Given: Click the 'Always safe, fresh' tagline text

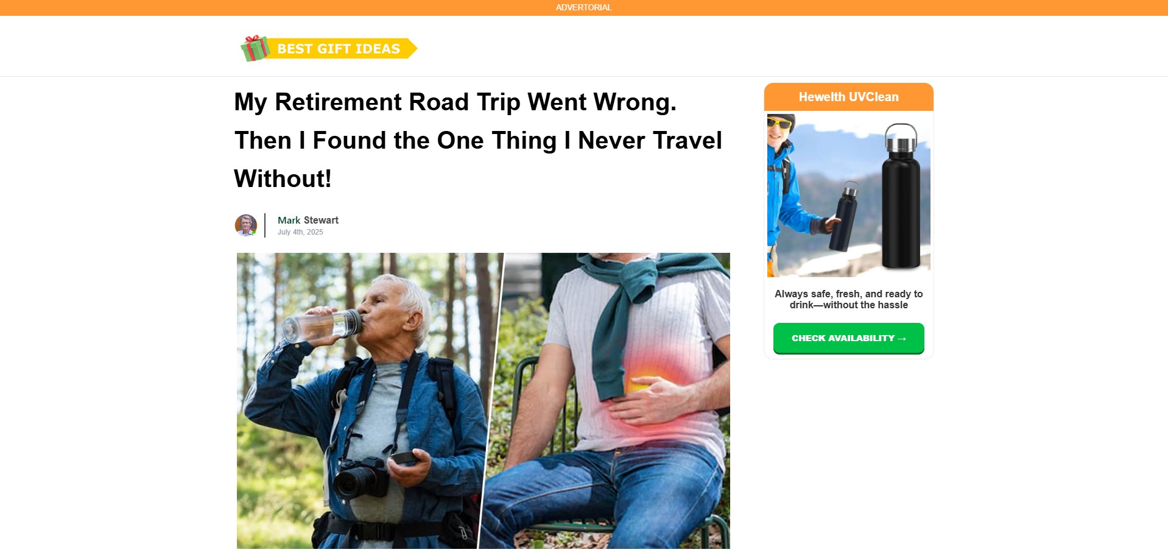Looking at the screenshot, I should pos(848,299).
